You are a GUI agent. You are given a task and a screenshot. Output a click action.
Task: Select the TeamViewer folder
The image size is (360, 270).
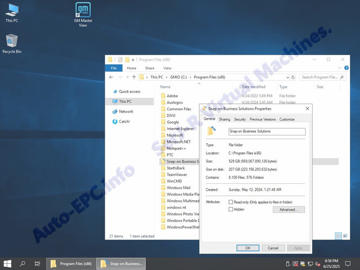click(x=177, y=174)
